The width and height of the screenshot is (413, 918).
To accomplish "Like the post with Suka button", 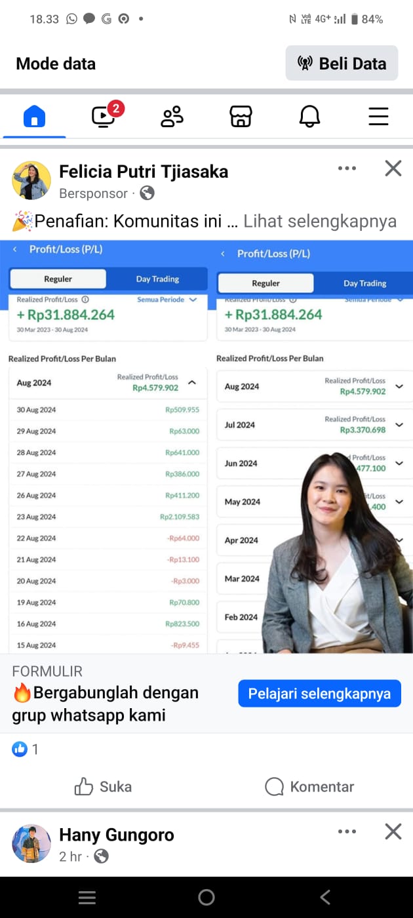I will 103,787.
